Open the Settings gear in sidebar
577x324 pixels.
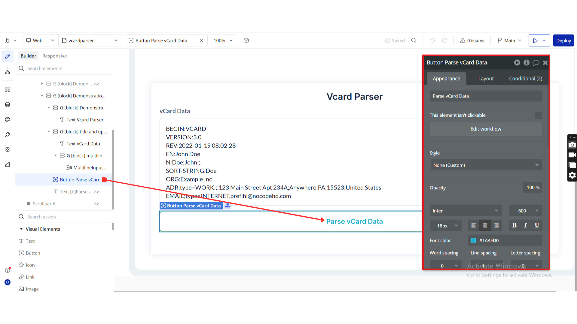(x=8, y=149)
